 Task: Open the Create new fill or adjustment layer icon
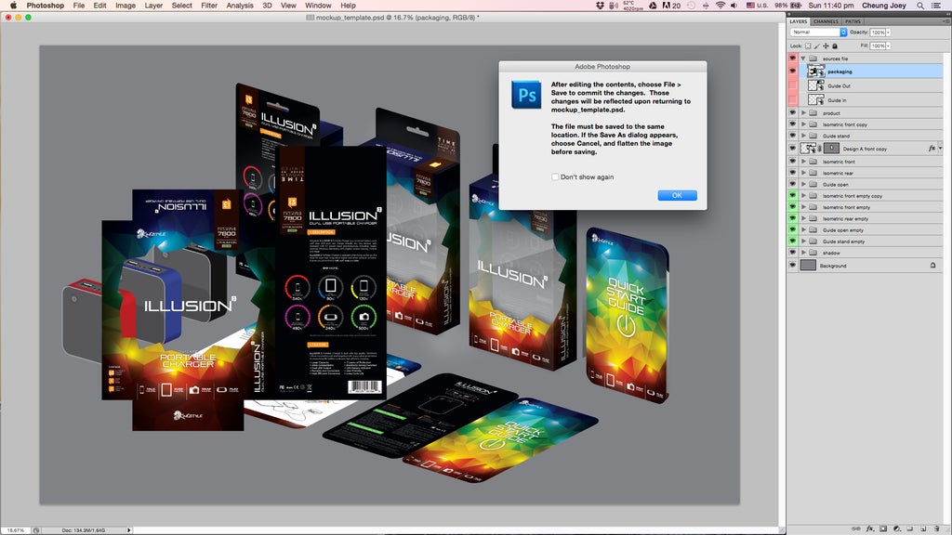click(x=897, y=528)
